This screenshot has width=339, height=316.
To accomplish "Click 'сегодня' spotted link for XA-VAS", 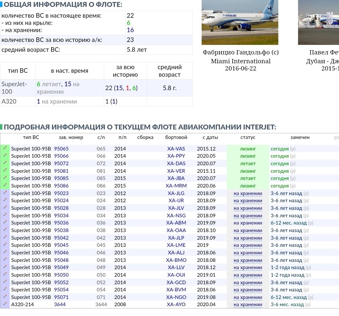I will coord(280,149).
